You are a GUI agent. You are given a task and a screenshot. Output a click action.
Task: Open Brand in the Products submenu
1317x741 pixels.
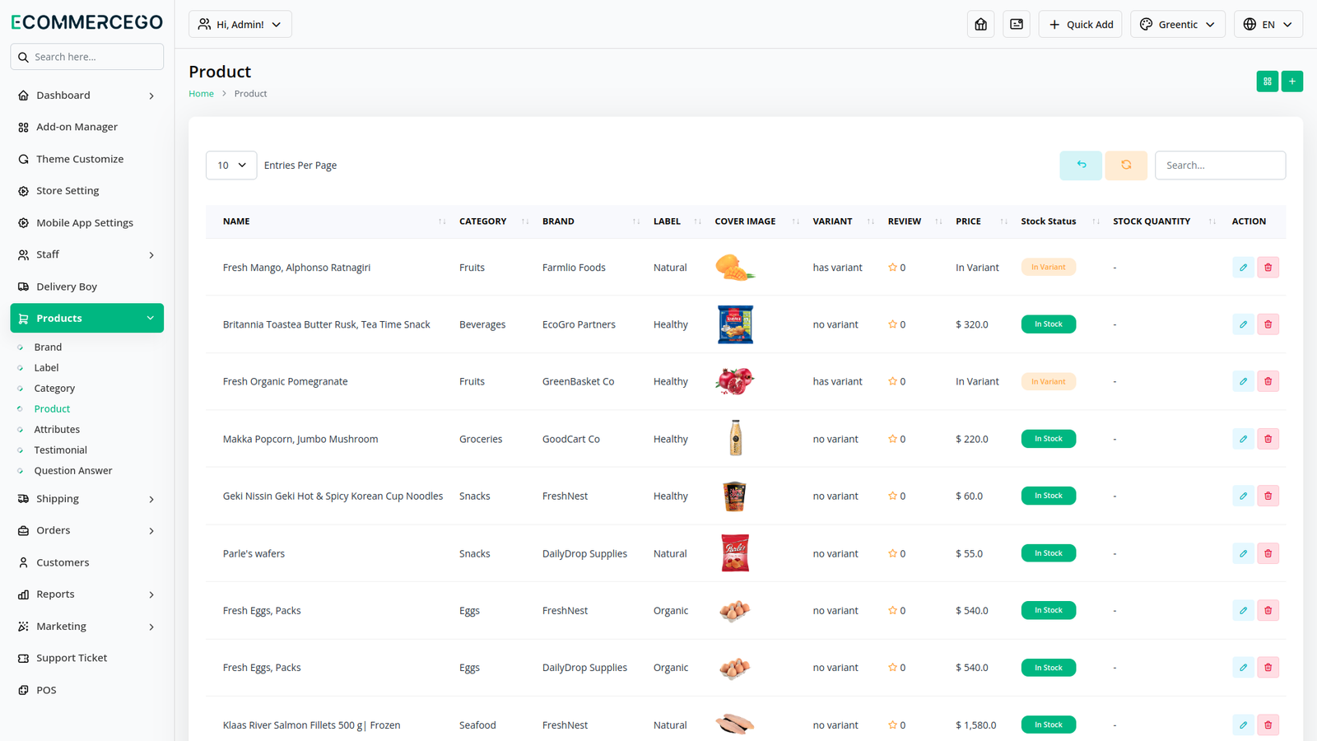(48, 347)
